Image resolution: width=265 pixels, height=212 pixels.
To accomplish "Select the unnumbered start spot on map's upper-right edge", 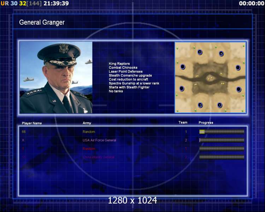I will [238, 67].
